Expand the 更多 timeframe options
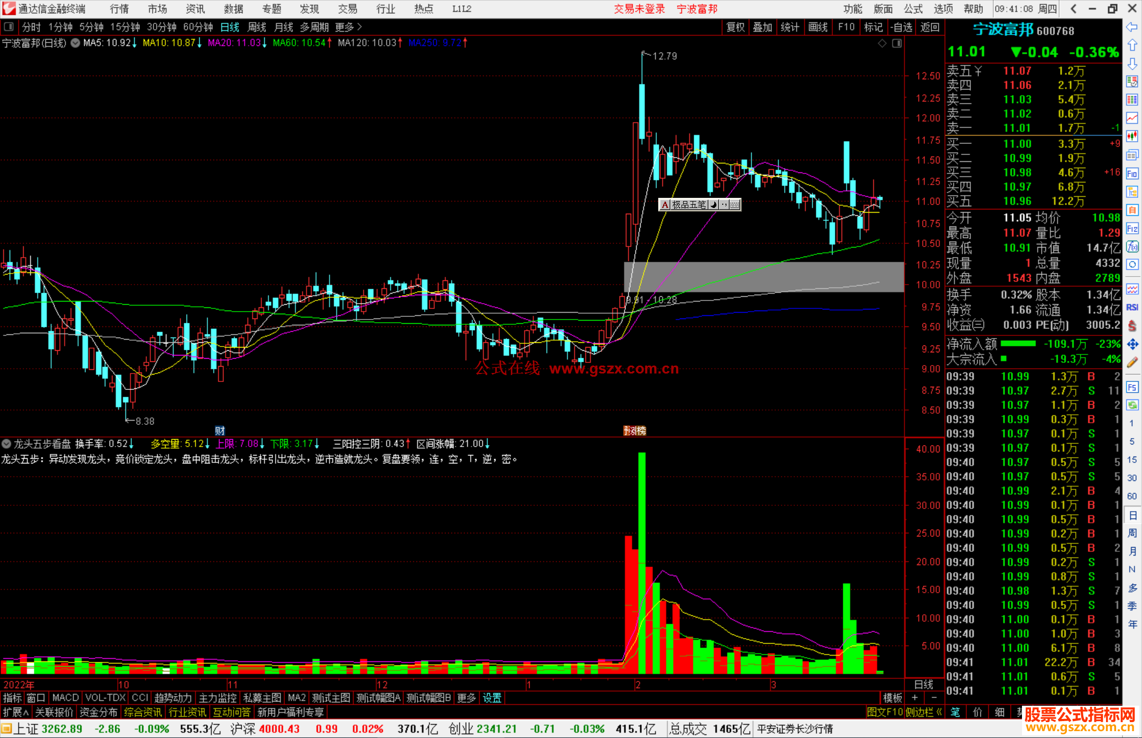Image resolution: width=1142 pixels, height=738 pixels. [x=348, y=27]
